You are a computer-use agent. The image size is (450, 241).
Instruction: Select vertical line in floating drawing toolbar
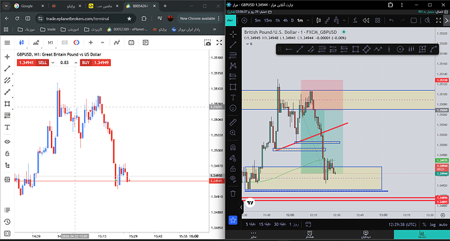[x=389, y=50]
